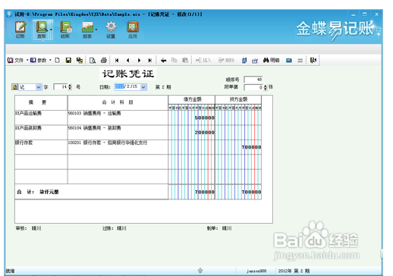Select the summary cell 银行存款
Viewport: 393px width, 276px height.
tap(41, 147)
